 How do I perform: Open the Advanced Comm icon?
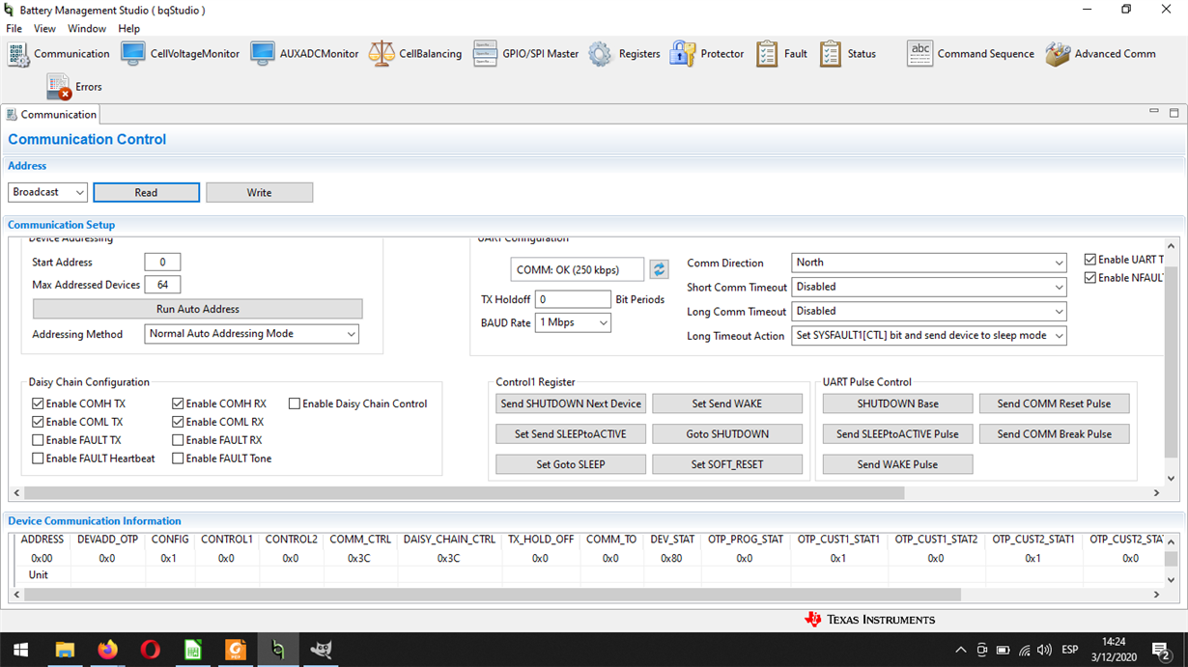pyautogui.click(x=1058, y=54)
